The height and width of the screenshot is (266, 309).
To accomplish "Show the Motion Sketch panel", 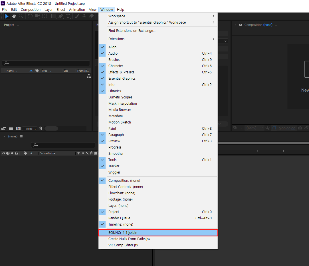I will coord(158,122).
